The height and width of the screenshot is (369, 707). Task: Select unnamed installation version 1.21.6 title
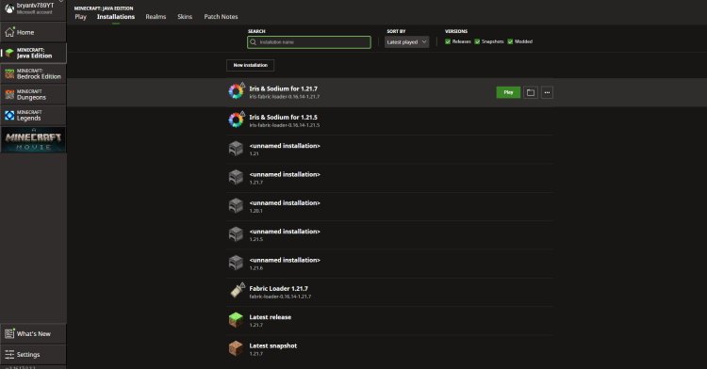tap(285, 260)
